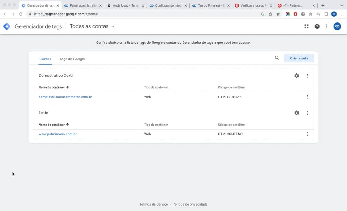Open settings gear for Demostrativo Dextil account
This screenshot has width=347, height=211.
(296, 76)
